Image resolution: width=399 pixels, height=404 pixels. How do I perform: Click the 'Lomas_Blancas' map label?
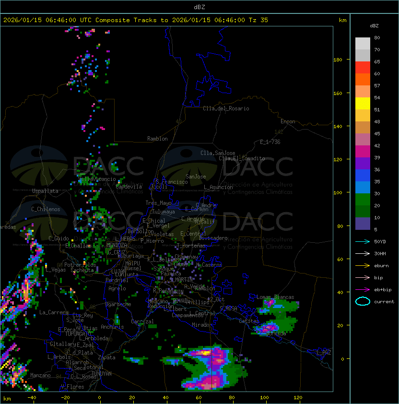pyautogui.click(x=275, y=297)
